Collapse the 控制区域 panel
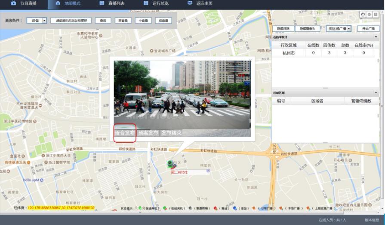This screenshot has width=385, height=225. pyautogui.click(x=376, y=93)
